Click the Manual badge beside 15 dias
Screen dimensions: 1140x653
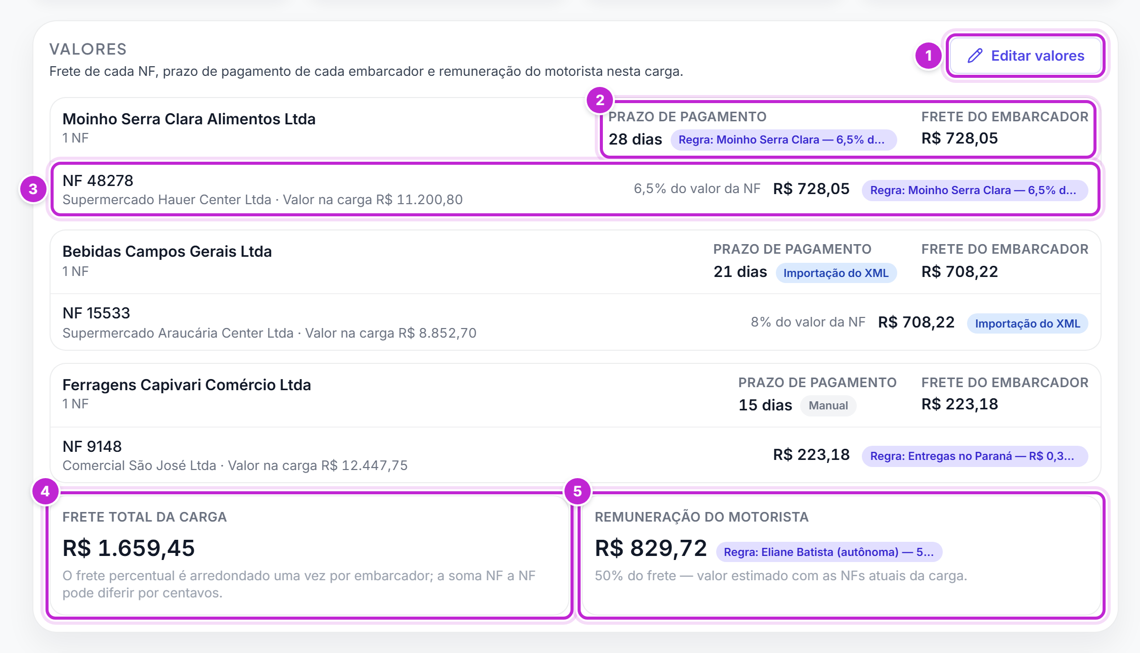828,405
